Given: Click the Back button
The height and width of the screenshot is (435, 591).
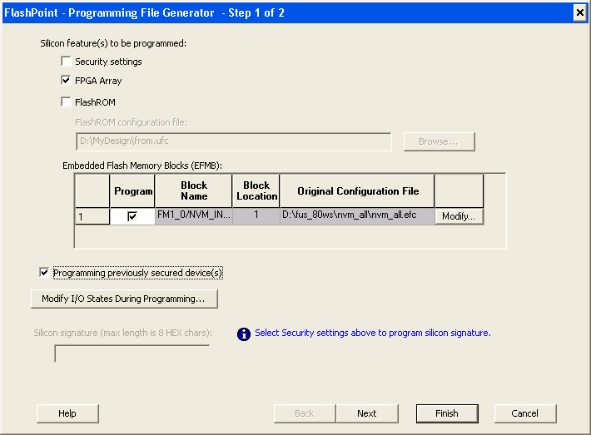Looking at the screenshot, I should tap(305, 413).
